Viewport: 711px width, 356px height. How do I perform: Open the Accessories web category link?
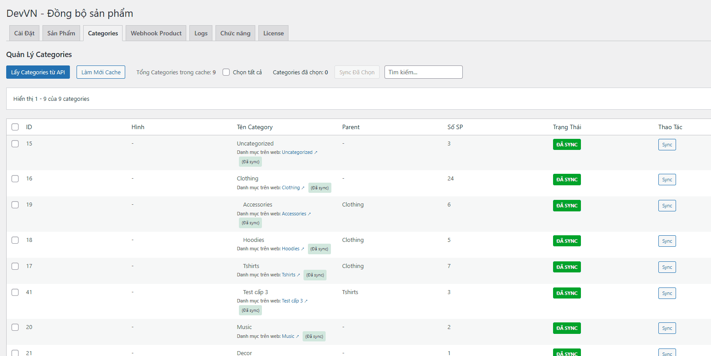(294, 214)
